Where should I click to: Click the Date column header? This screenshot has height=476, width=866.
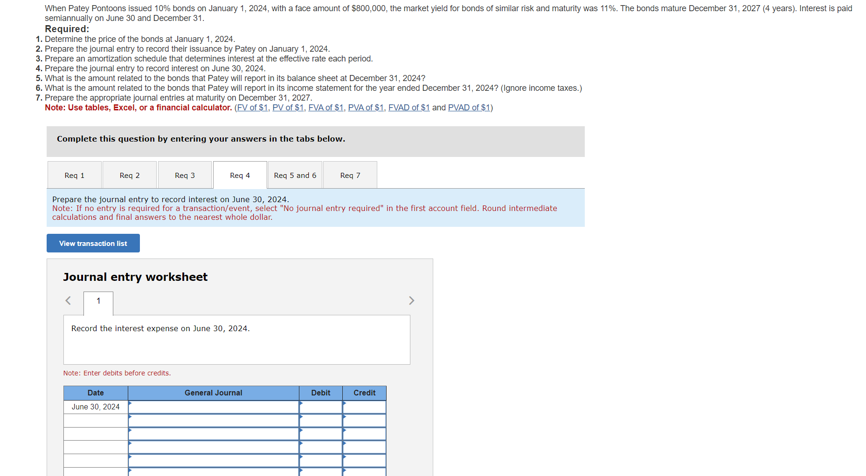coord(96,393)
